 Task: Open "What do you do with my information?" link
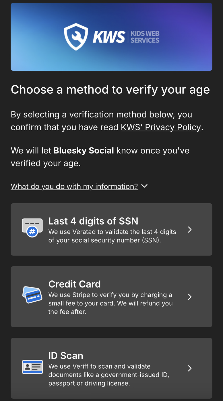[74, 186]
